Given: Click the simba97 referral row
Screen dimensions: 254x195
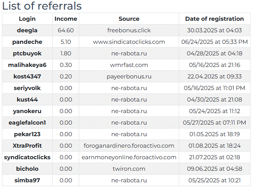Looking at the screenshot, I should 126,180.
